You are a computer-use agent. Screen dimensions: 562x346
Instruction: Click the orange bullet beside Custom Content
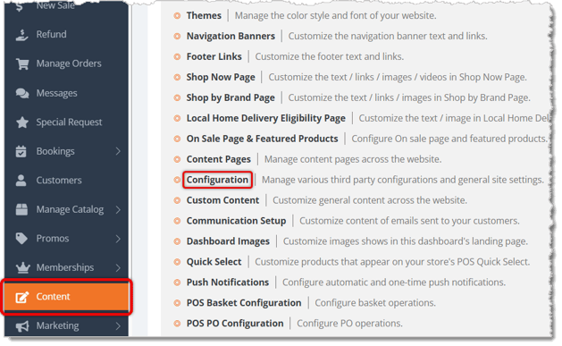(x=177, y=200)
